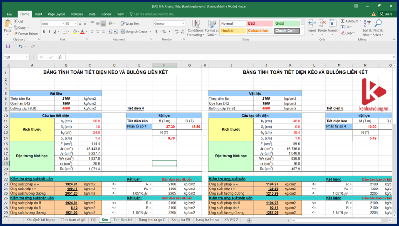Screen dimensions: 399x226
Task: Click the Insert Function fx icon
Action: (60, 57)
